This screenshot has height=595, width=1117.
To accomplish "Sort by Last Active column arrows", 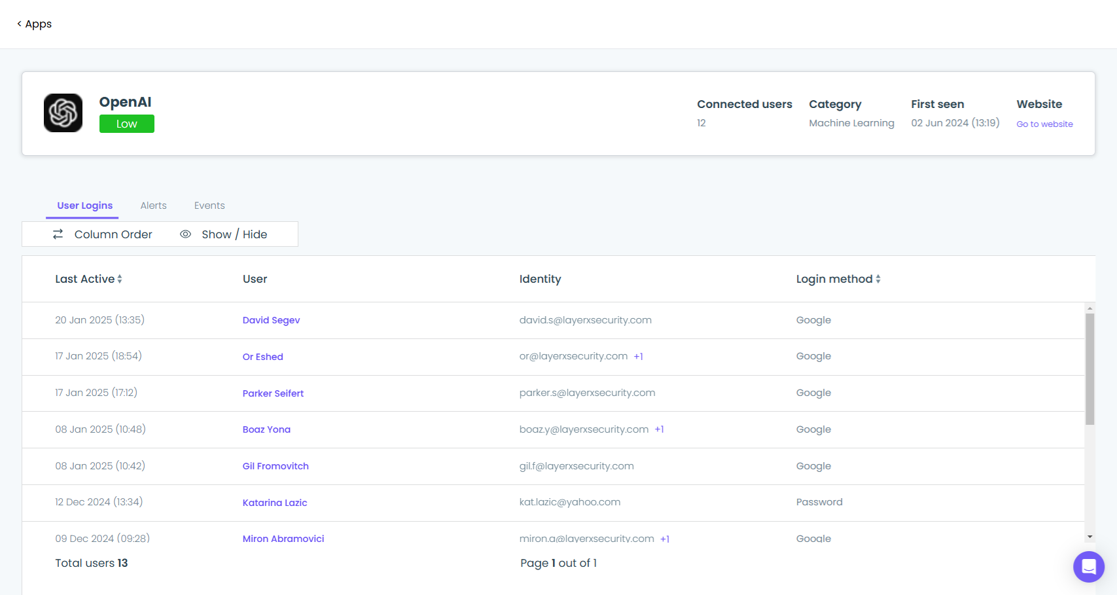I will click(x=120, y=279).
